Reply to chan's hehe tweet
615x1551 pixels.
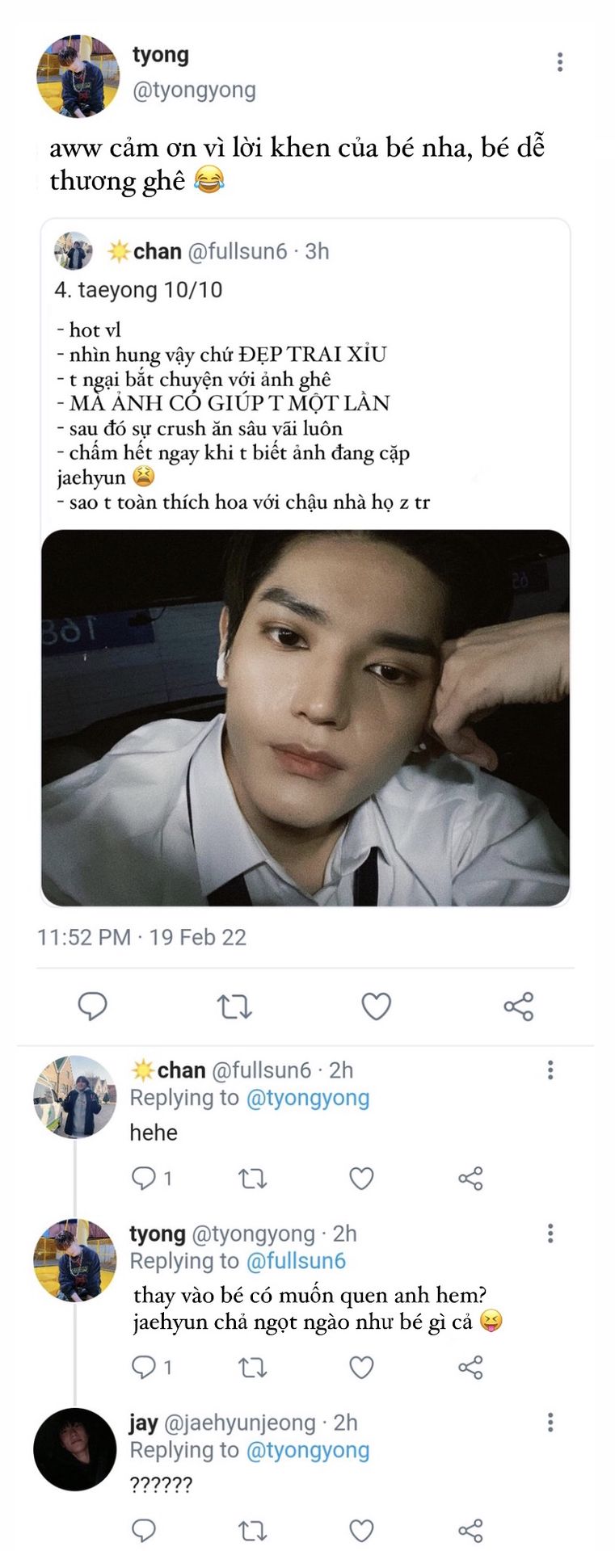pyautogui.click(x=144, y=1179)
